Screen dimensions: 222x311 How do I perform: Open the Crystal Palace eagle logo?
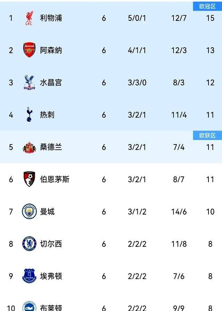tap(29, 82)
